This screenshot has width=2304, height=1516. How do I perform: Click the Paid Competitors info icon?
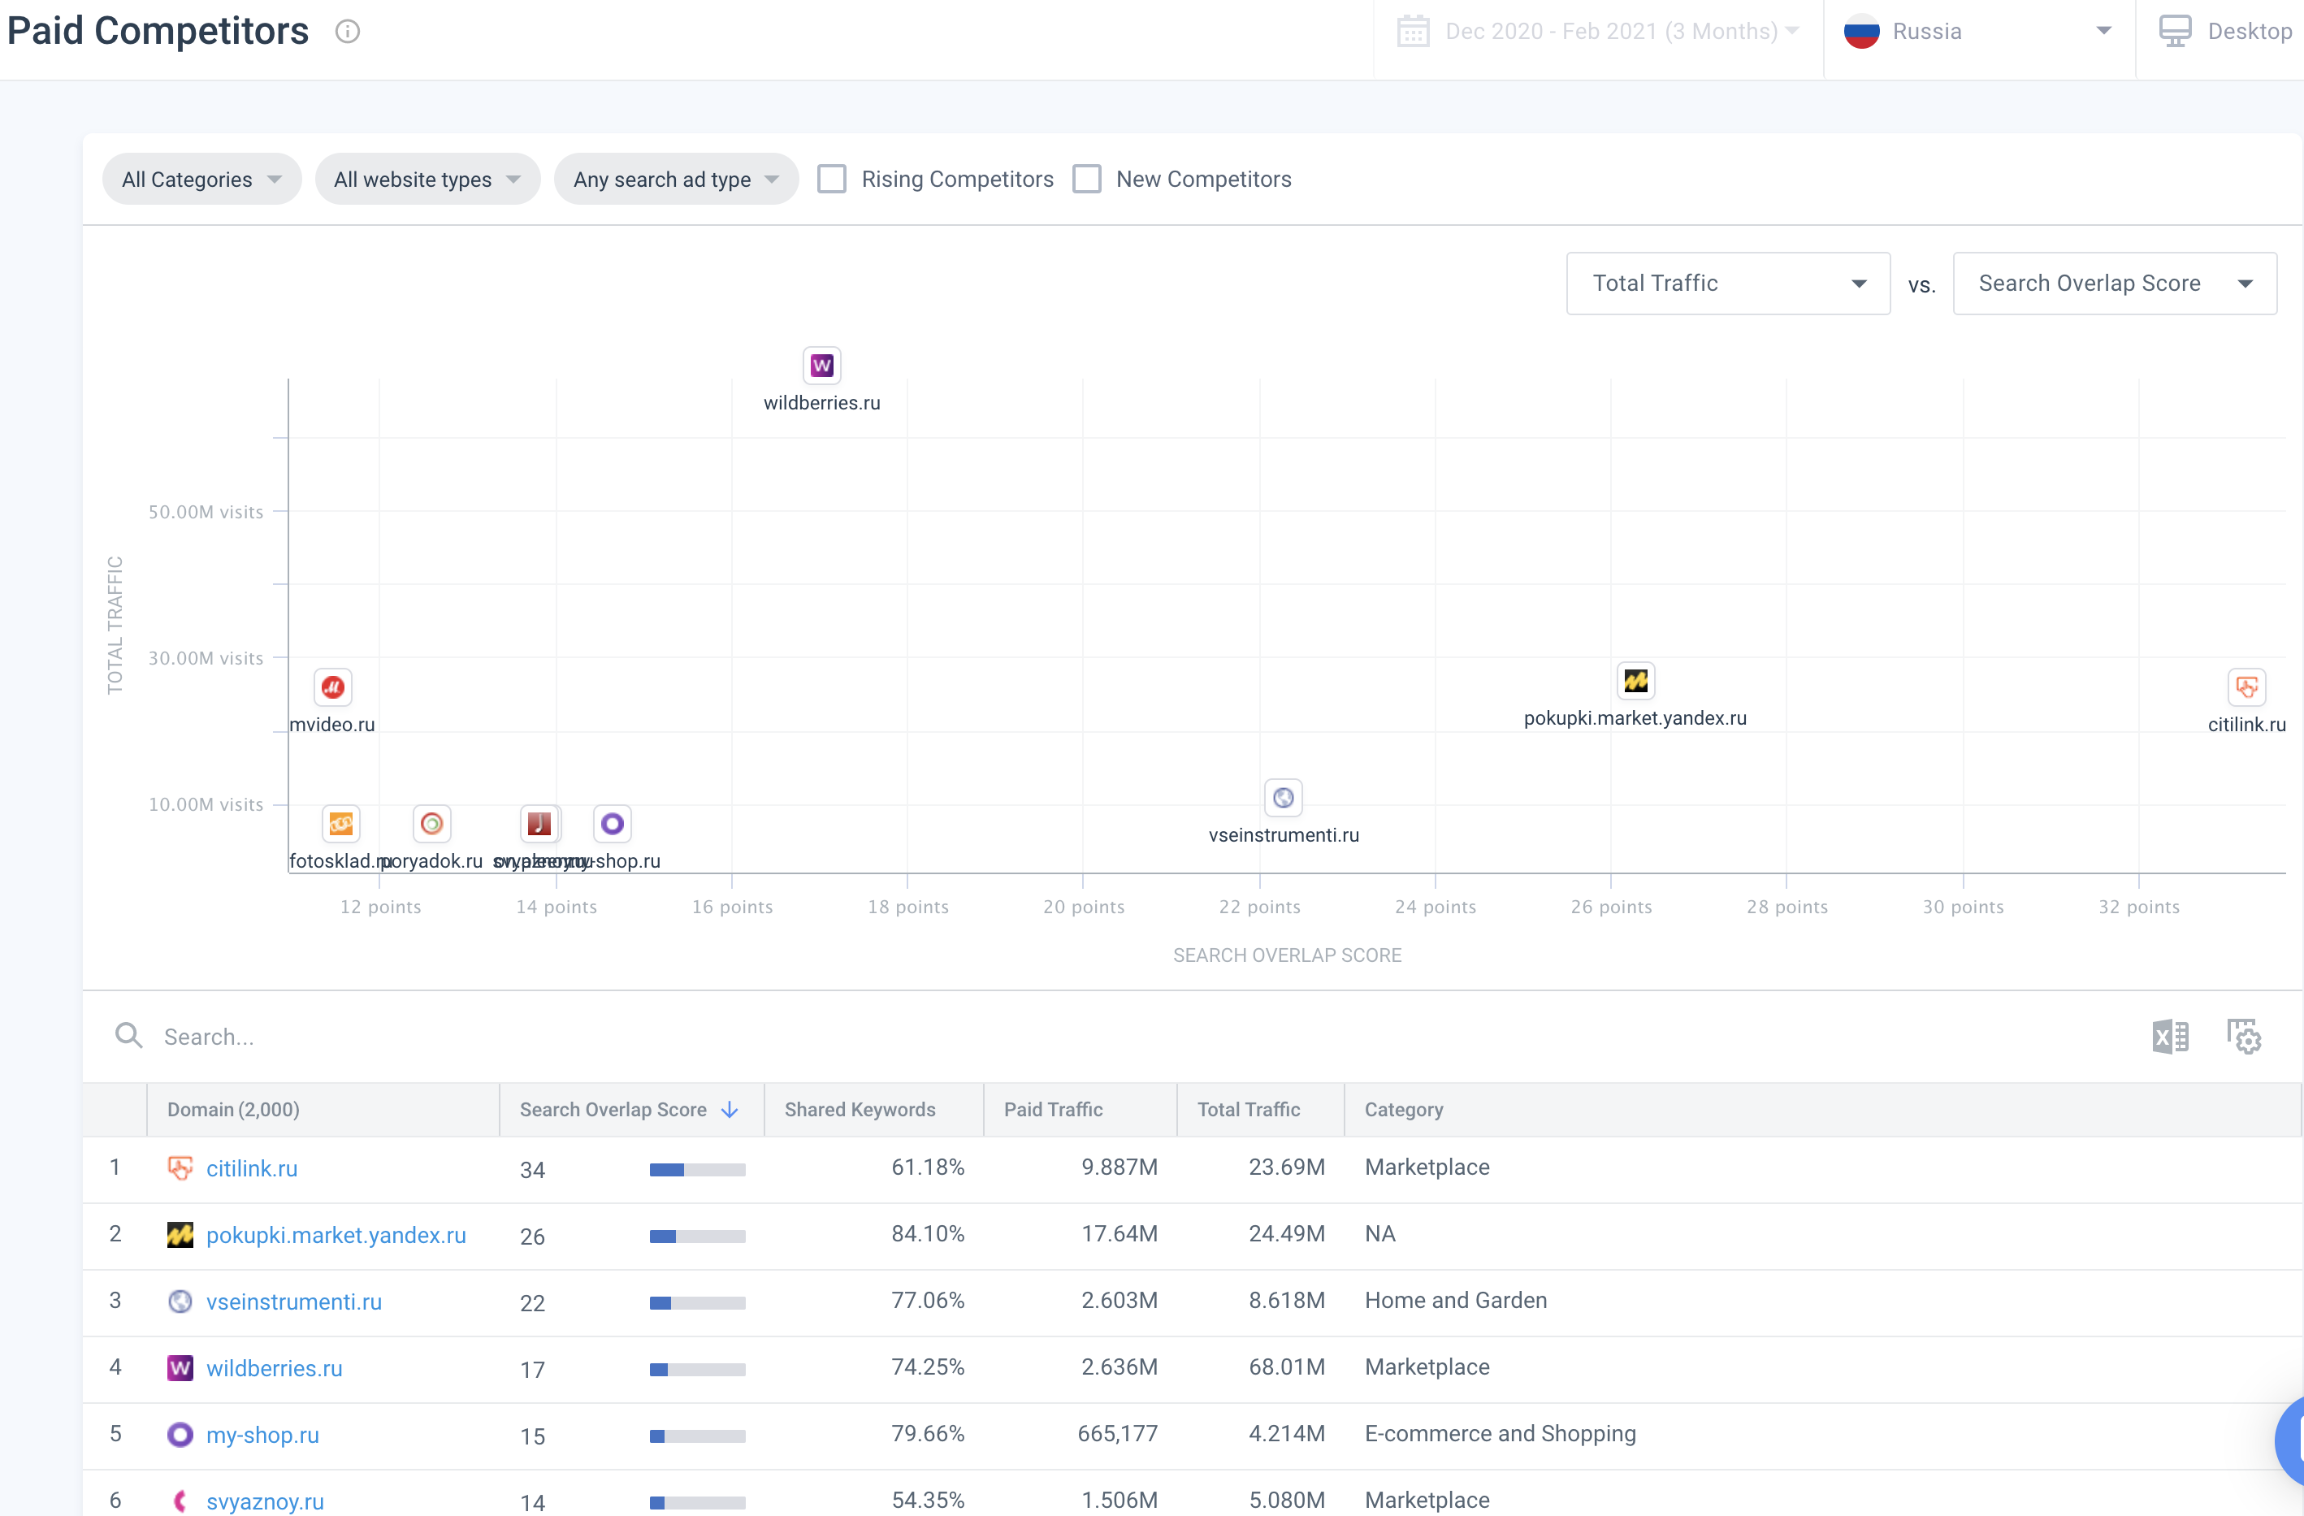point(348,32)
